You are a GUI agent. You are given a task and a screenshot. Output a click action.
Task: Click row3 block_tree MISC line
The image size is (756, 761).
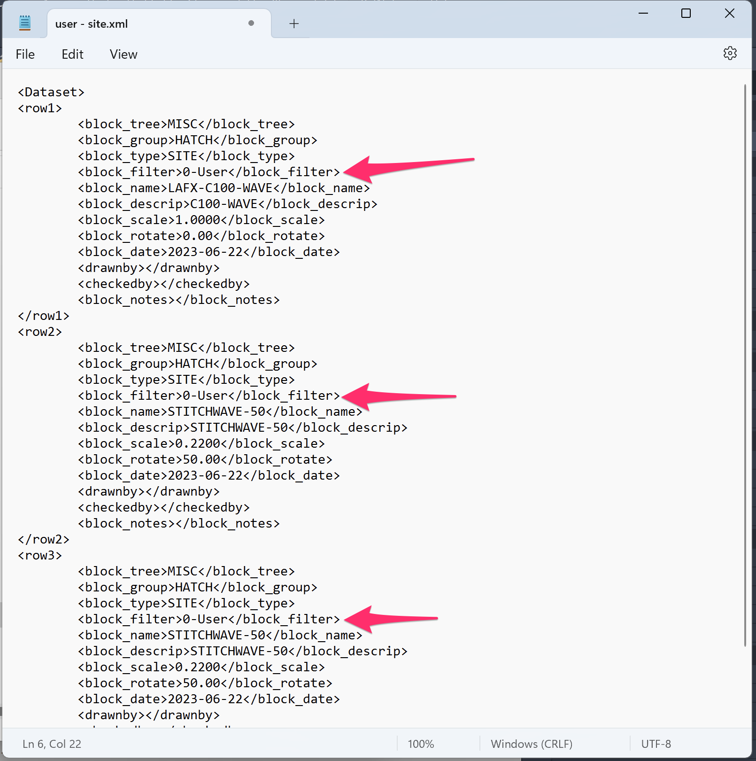(186, 571)
